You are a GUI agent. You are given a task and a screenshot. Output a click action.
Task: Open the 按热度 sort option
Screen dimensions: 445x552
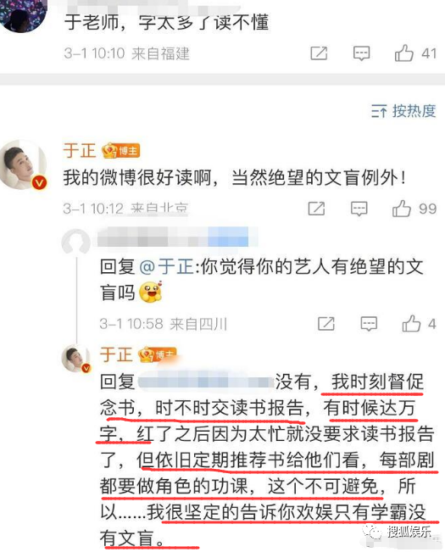point(414,111)
